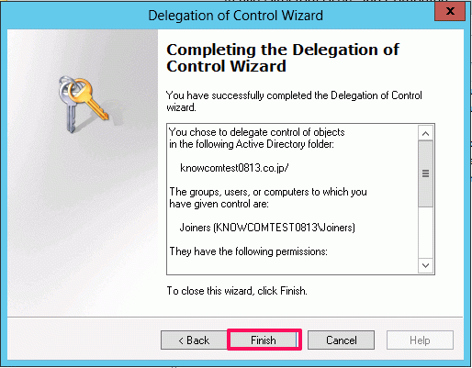Click the empty scrollbar track below thumb
Image resolution: width=472 pixels, height=368 pixels.
(425, 232)
